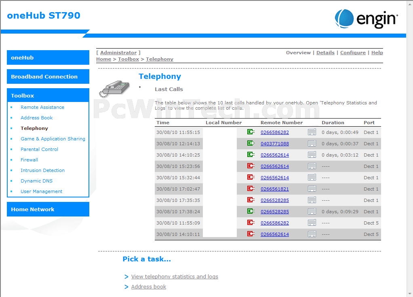Go to Remote Assistance in the sidebar
Screen dimensions: 413x297
pyautogui.click(x=42, y=107)
